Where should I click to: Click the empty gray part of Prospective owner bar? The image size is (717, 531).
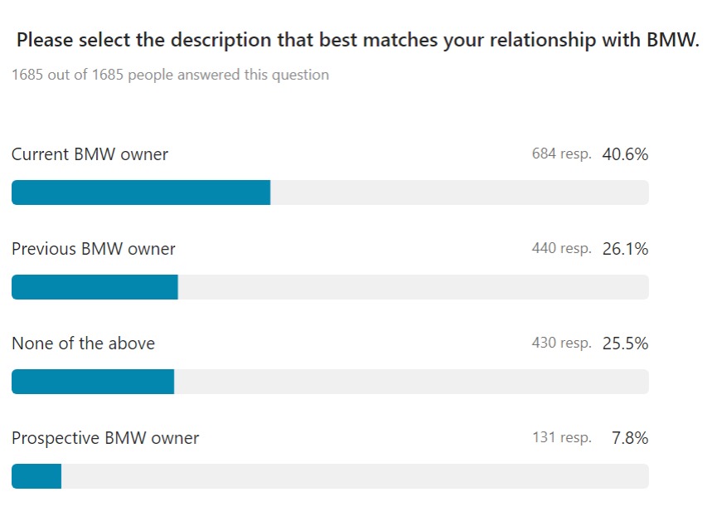click(x=355, y=476)
